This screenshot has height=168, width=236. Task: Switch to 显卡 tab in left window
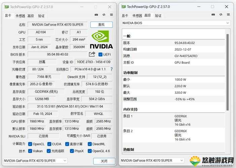click(8, 16)
